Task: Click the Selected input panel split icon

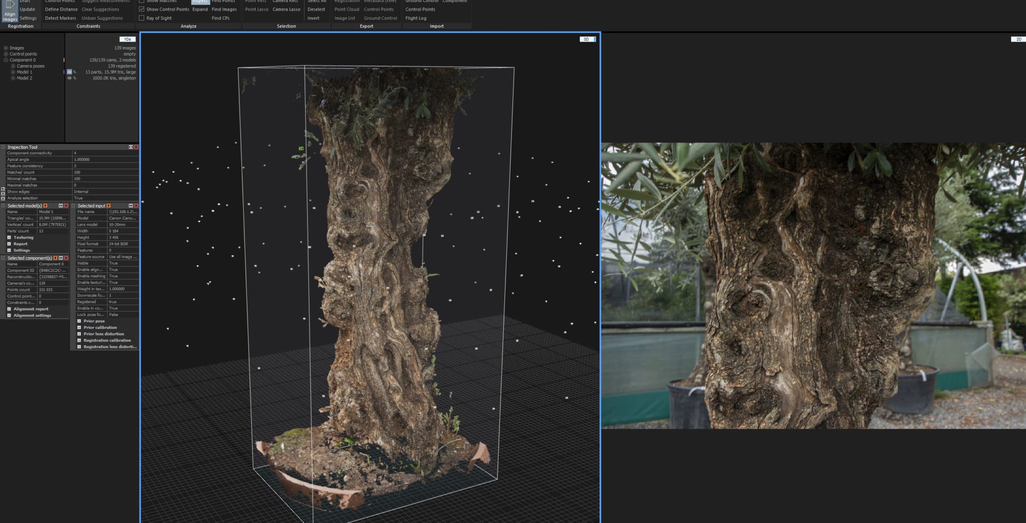Action: 130,206
